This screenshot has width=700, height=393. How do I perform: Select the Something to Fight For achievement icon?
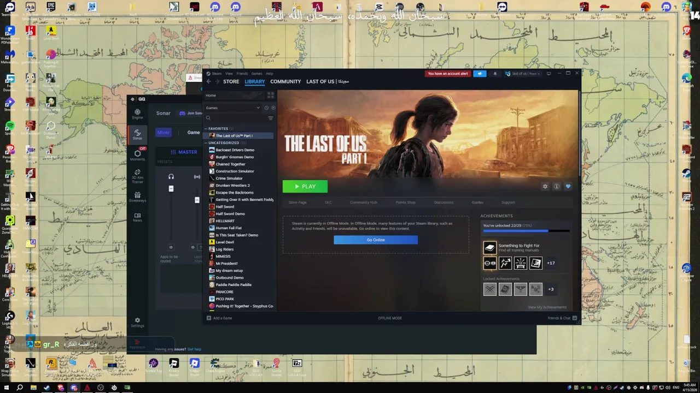pyautogui.click(x=489, y=248)
